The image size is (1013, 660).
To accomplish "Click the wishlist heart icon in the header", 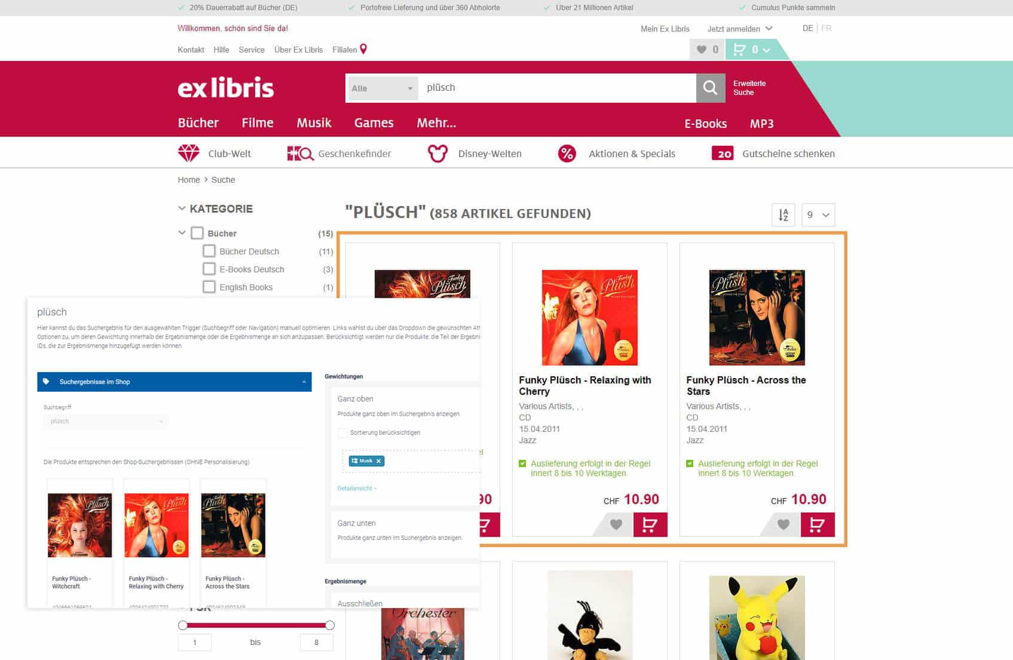I will [x=700, y=49].
